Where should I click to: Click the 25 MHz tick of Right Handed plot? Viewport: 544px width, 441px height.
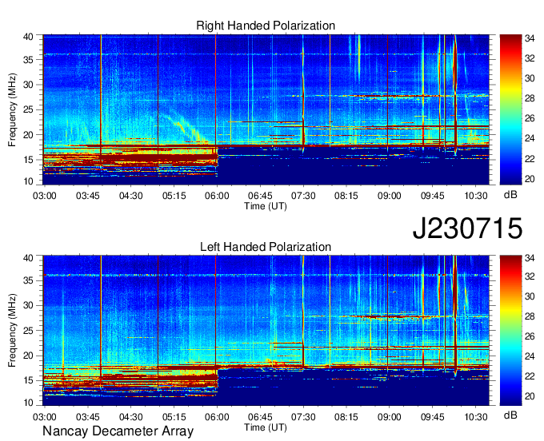[28, 109]
